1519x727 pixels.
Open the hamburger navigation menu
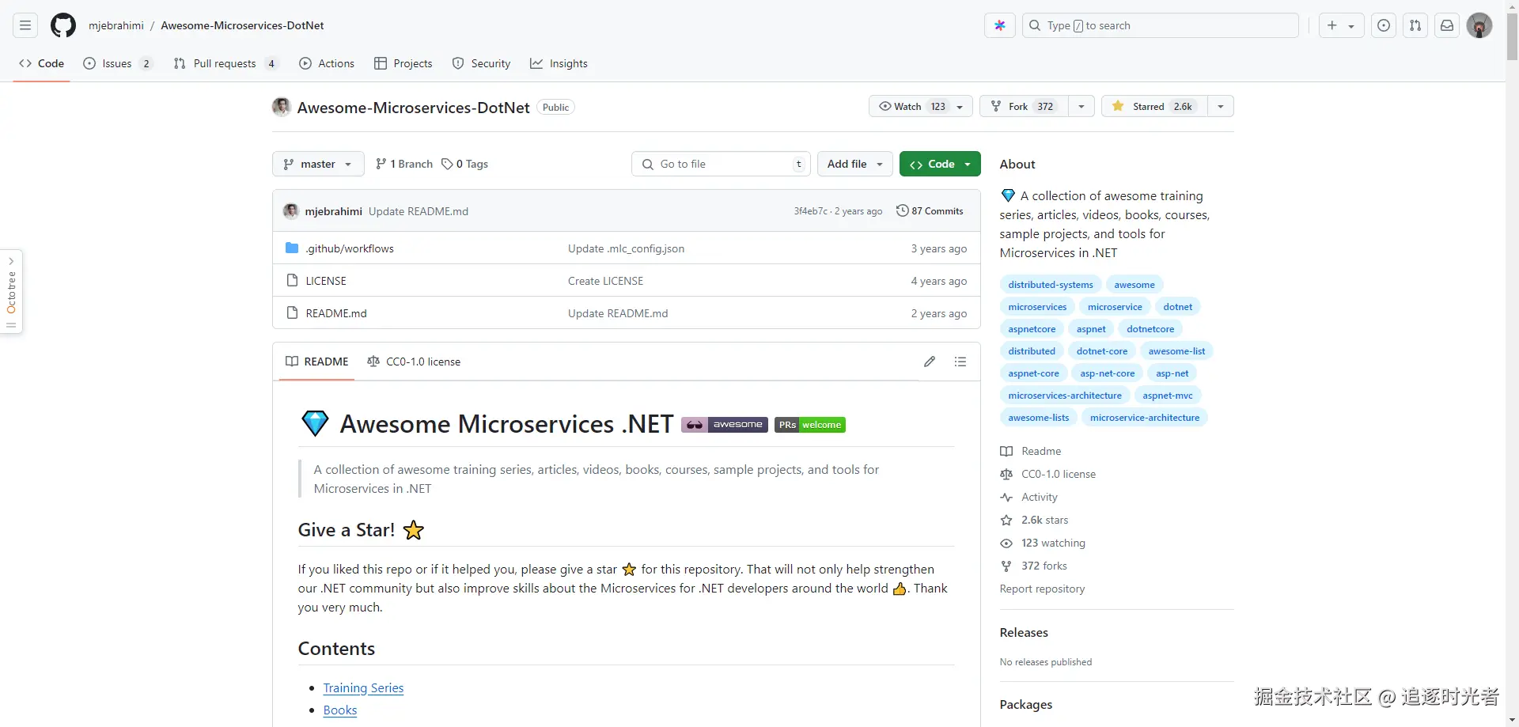tap(25, 25)
